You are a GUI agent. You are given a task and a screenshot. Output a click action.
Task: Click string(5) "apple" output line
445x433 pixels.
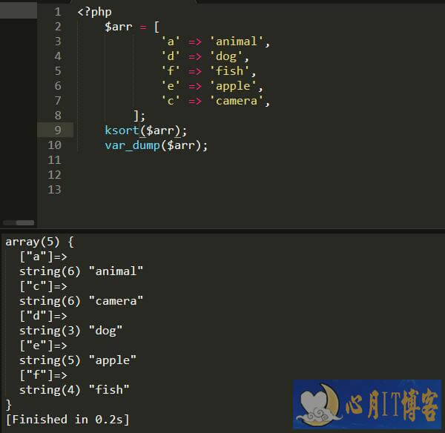pyautogui.click(x=78, y=360)
